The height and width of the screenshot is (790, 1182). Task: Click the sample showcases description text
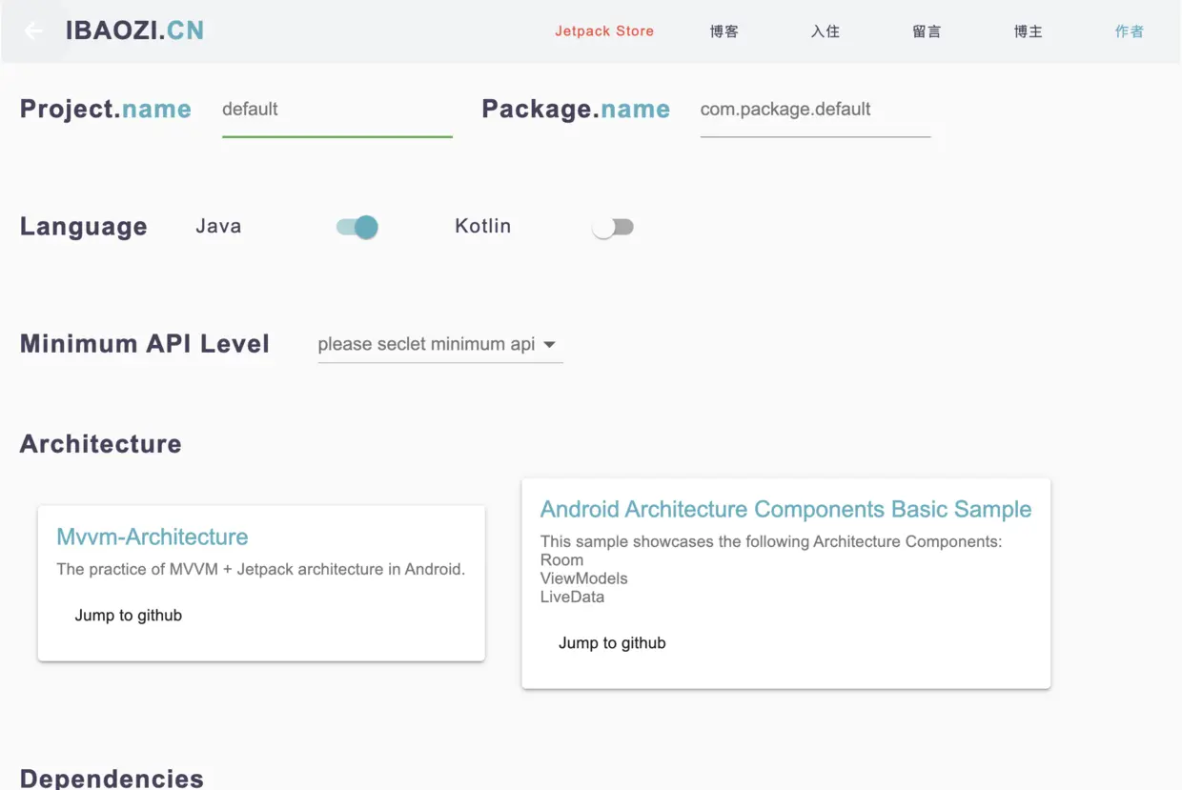[x=770, y=542]
